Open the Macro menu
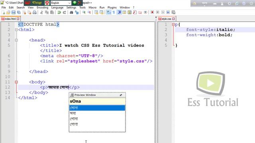The width and height of the screenshot is (255, 143). click(92, 8)
